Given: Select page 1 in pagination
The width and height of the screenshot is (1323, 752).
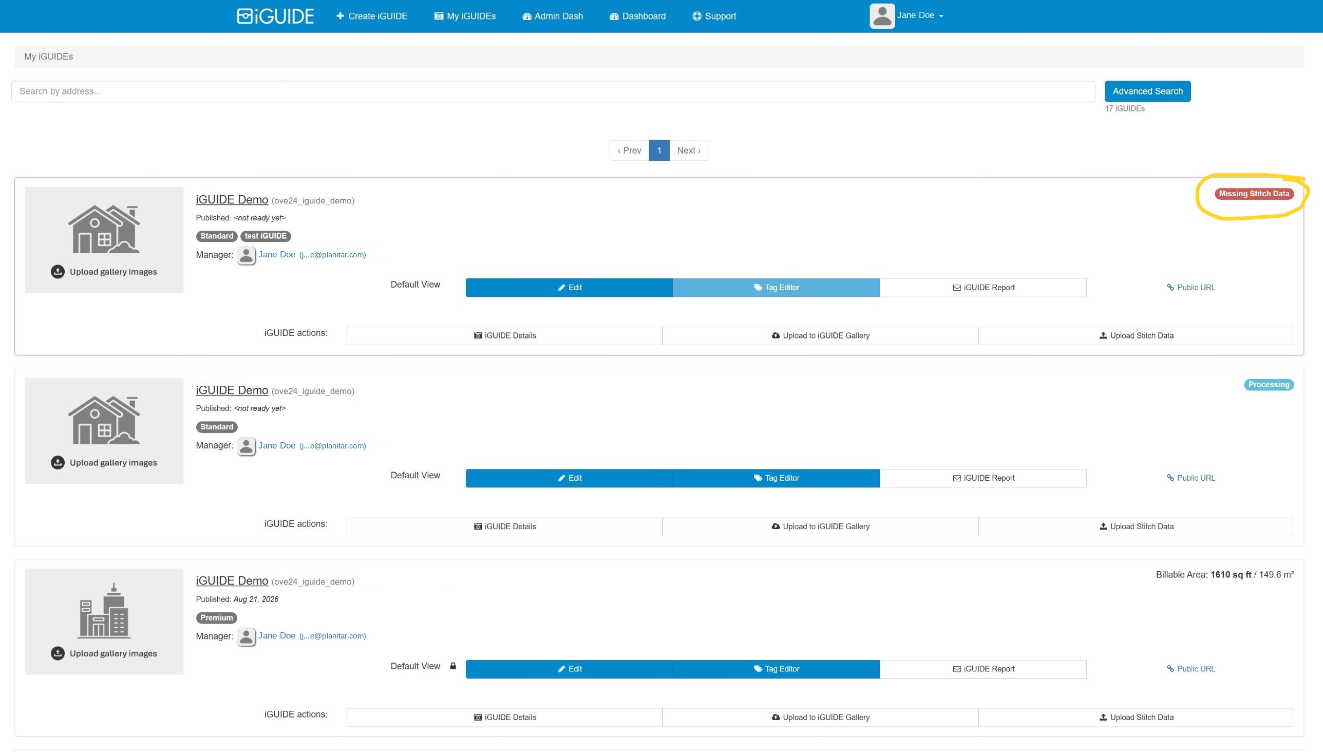Looking at the screenshot, I should (659, 151).
